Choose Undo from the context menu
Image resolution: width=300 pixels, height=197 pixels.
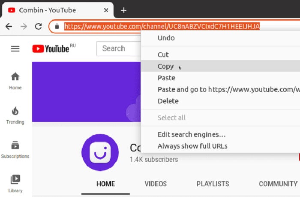point(220,38)
